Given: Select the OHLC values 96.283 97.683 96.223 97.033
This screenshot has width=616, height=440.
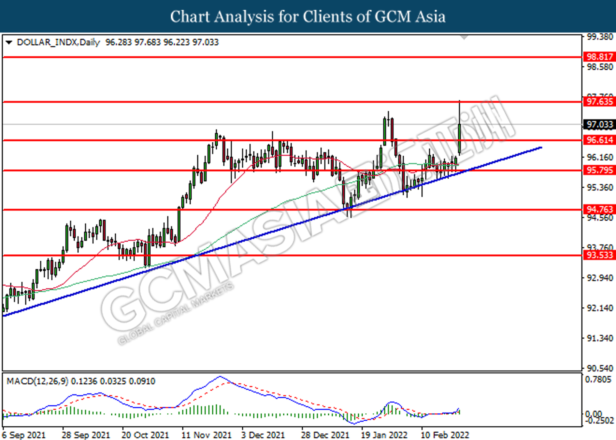Looking at the screenshot, I should coord(162,42).
